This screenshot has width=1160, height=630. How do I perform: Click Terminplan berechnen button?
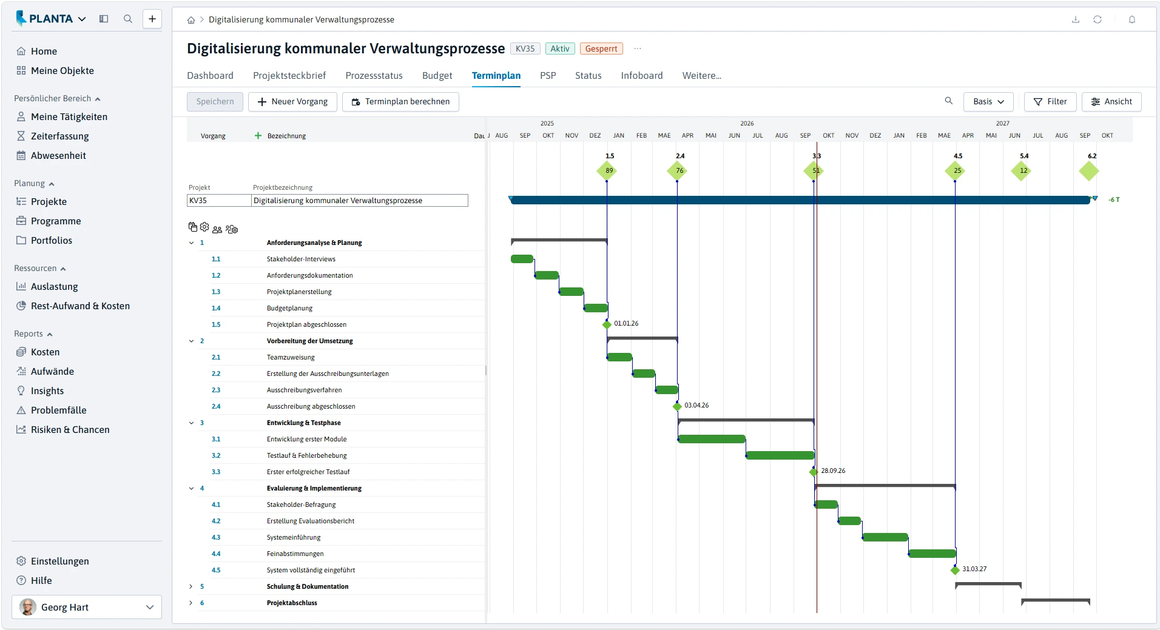pos(400,101)
